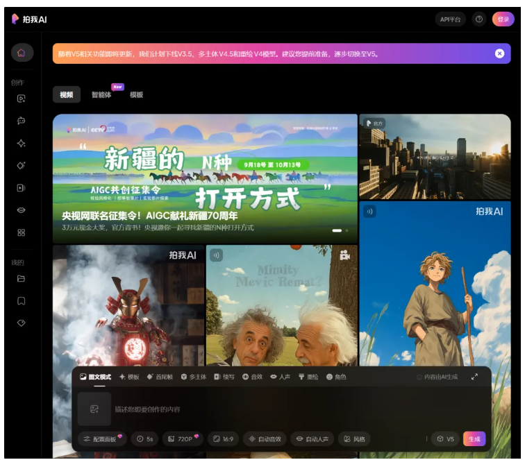525x460 pixels.
Task: Click the sparkle star icon in the sidebar
Action: [x=22, y=143]
